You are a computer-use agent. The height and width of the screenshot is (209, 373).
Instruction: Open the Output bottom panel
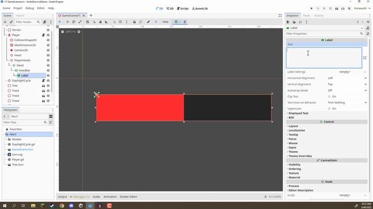click(x=62, y=197)
